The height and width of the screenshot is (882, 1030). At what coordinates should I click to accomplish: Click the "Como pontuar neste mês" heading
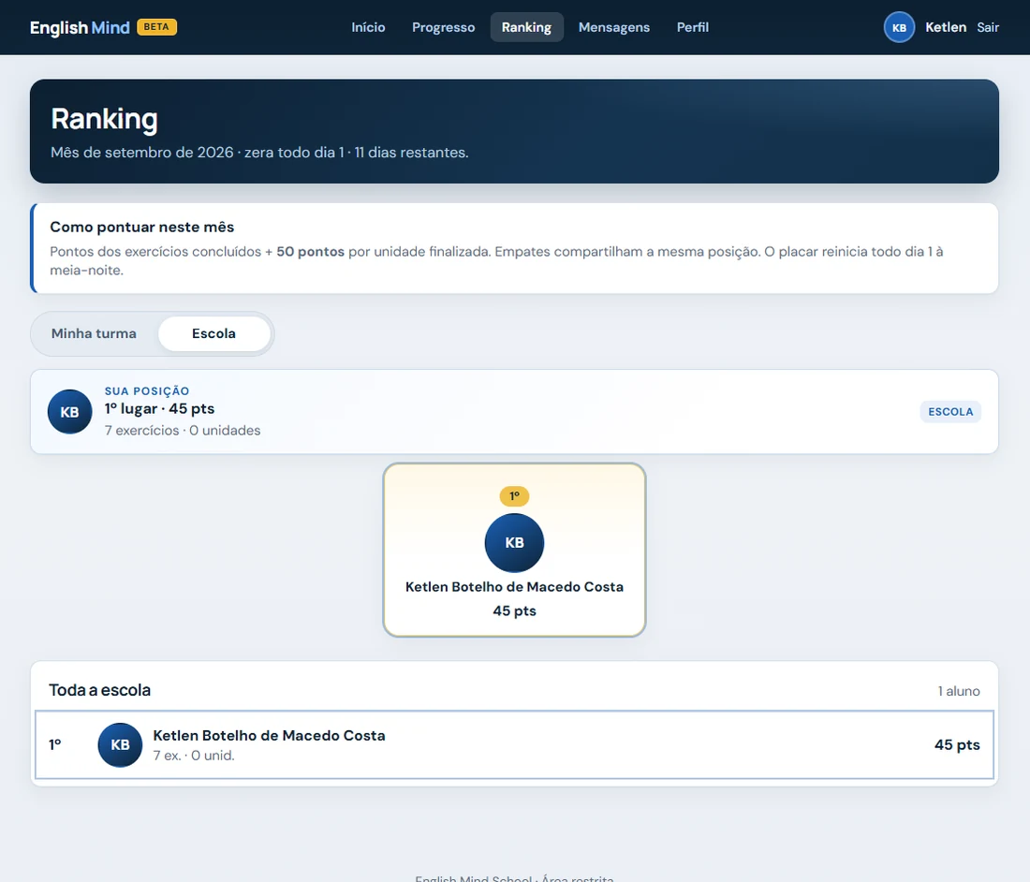[142, 227]
